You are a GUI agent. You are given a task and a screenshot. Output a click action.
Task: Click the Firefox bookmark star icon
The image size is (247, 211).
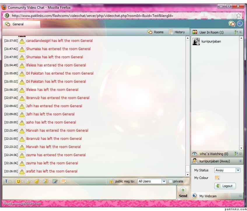click(238, 15)
